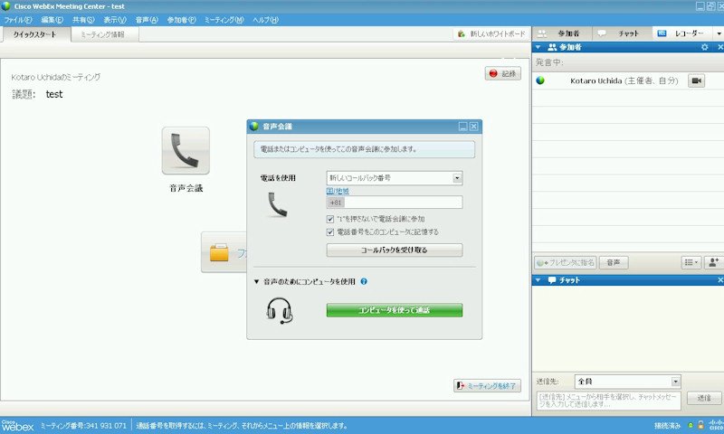
Task: Click the invite participant icon
Action: (x=714, y=262)
